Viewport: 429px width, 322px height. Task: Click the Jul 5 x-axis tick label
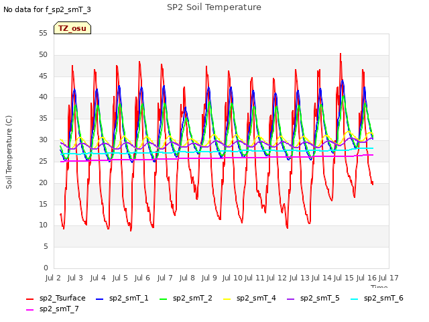pos(120,278)
